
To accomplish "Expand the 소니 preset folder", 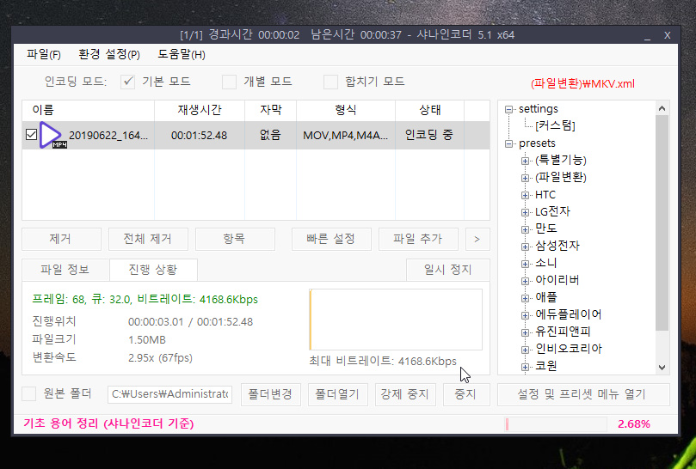I will coord(525,265).
